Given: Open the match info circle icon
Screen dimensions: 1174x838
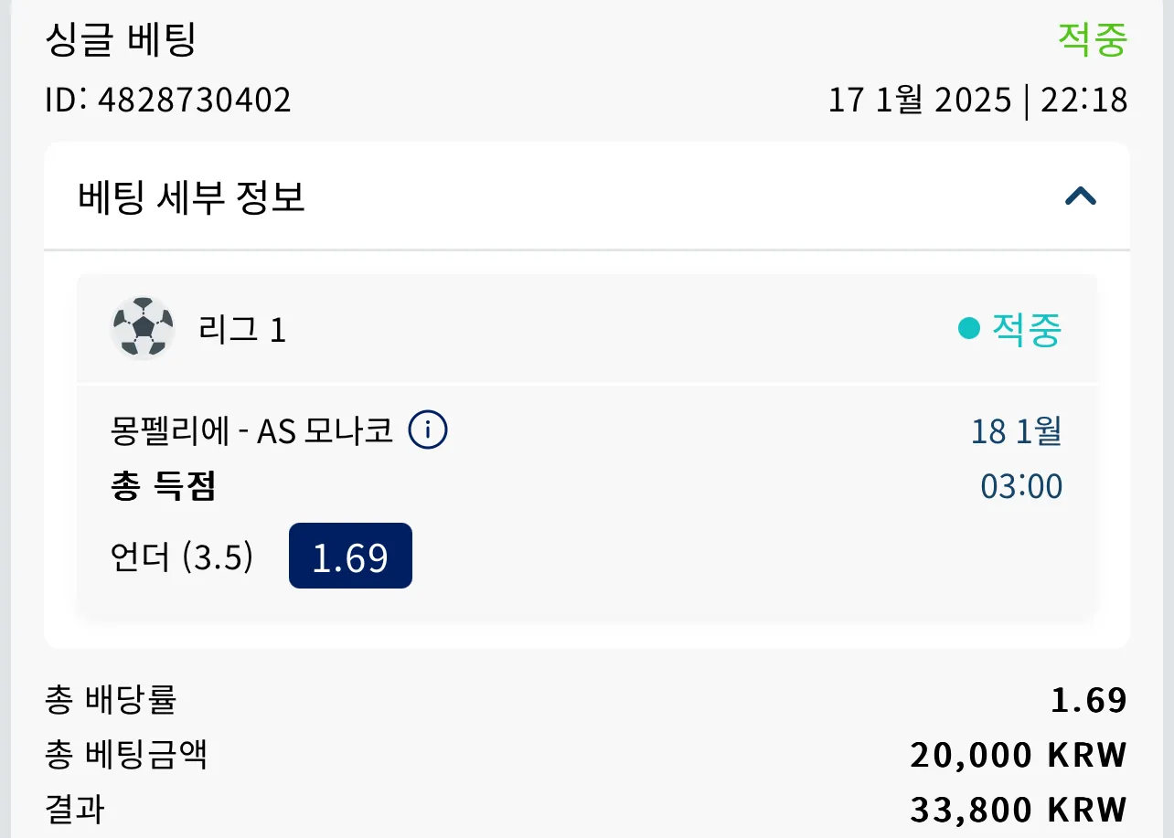Looking at the screenshot, I should (x=427, y=430).
